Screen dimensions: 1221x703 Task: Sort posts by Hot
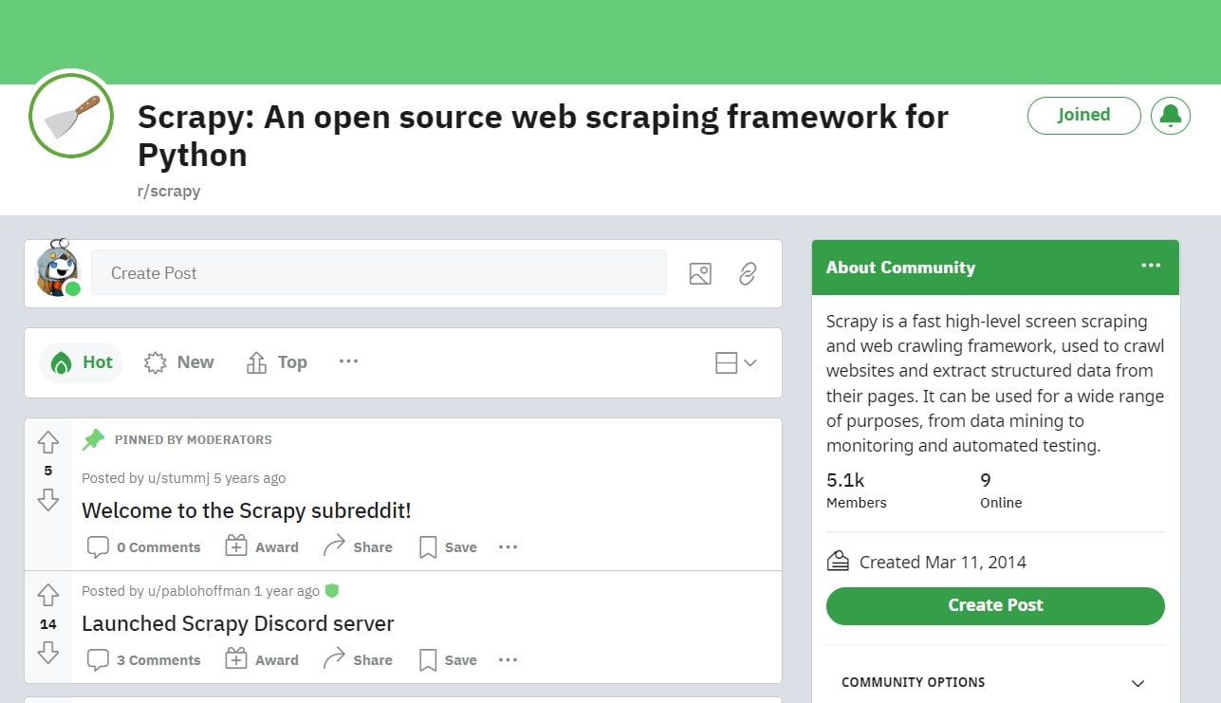[x=82, y=362]
